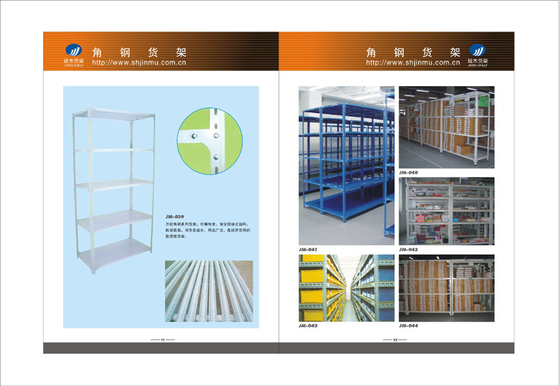This screenshot has width=559, height=386.
Task: Select the angle steel strips photo
Action: point(208,290)
